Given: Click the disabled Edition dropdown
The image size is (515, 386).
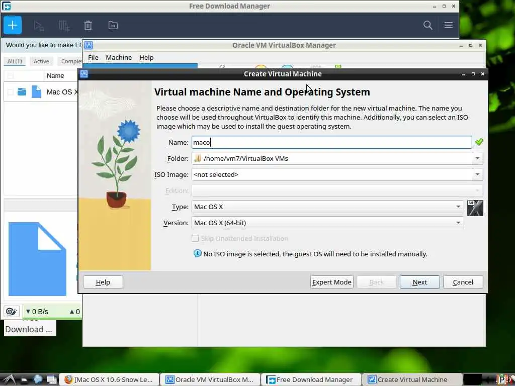Looking at the screenshot, I should (337, 190).
